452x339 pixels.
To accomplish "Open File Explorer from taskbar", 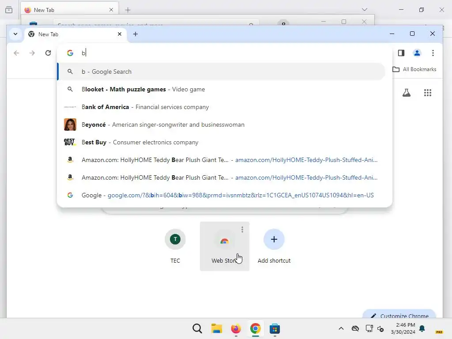I will 216,328.
